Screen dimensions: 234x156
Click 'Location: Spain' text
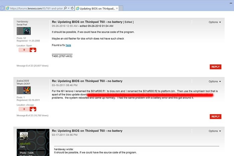[24, 45]
